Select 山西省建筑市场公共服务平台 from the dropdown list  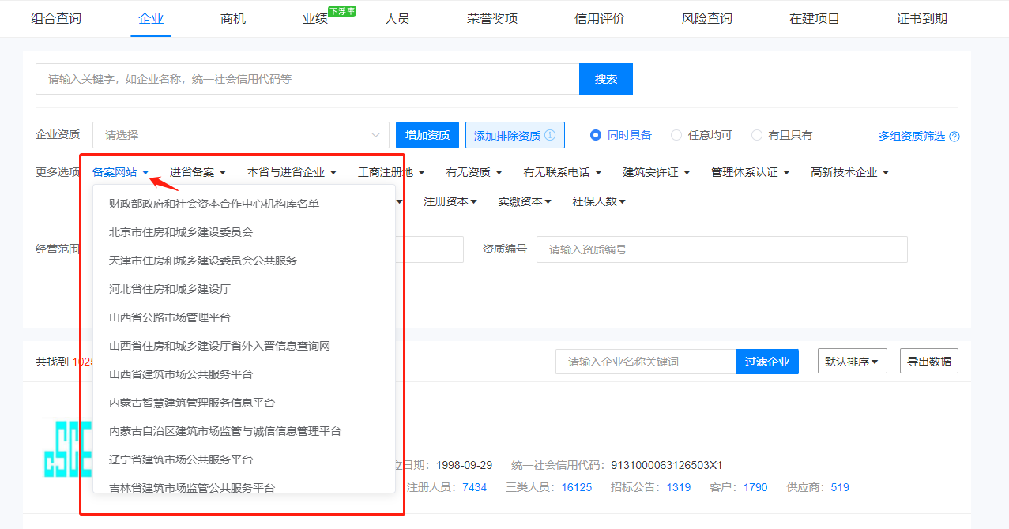pos(181,374)
